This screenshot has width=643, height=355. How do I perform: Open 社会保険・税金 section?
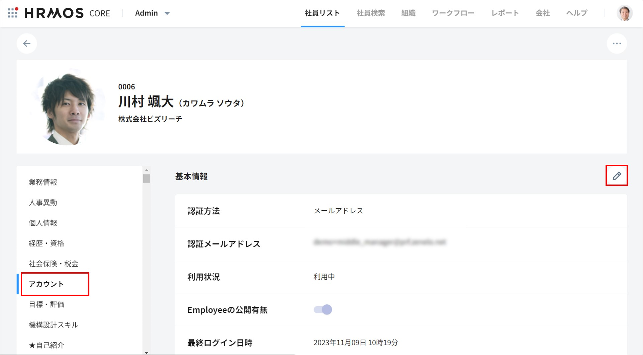click(54, 264)
